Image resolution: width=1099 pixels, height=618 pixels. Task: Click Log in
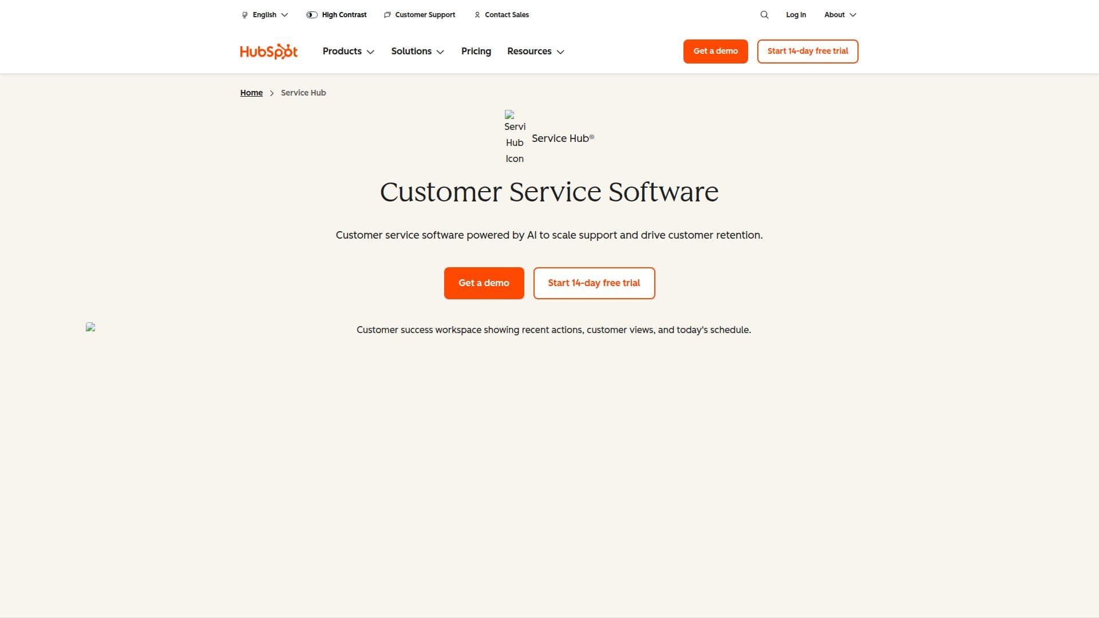pos(796,15)
